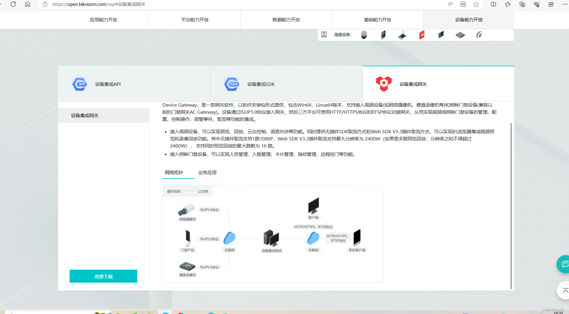
Task: Select the round sensor device icon
Action: (x=479, y=35)
